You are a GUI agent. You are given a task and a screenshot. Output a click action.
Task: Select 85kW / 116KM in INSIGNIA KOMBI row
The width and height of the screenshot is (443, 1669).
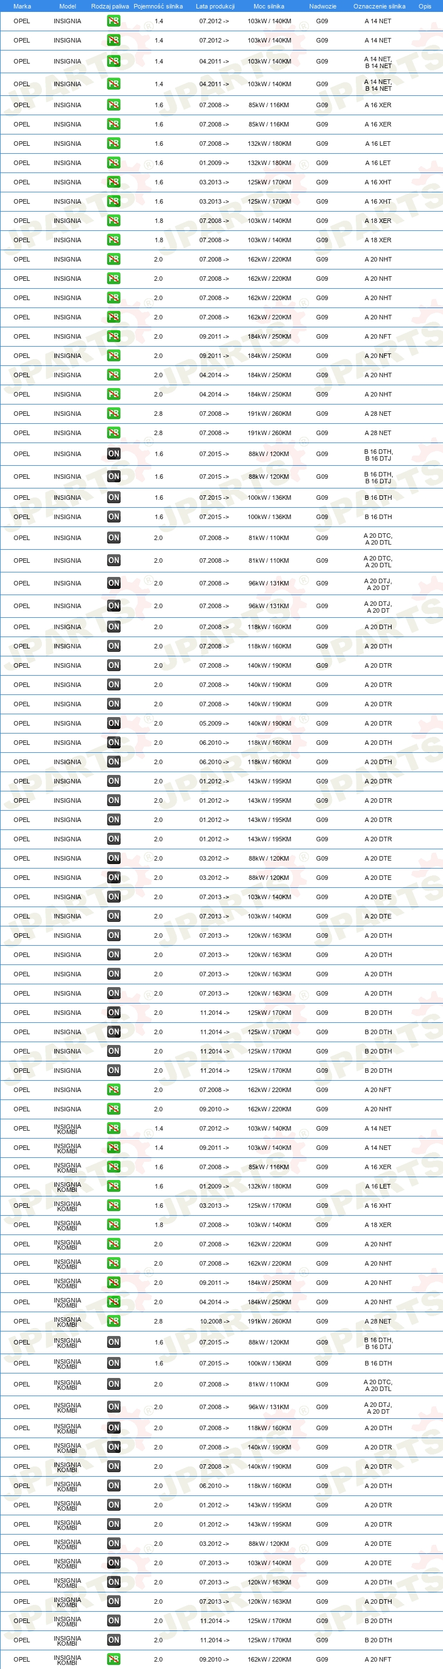coord(269,1167)
